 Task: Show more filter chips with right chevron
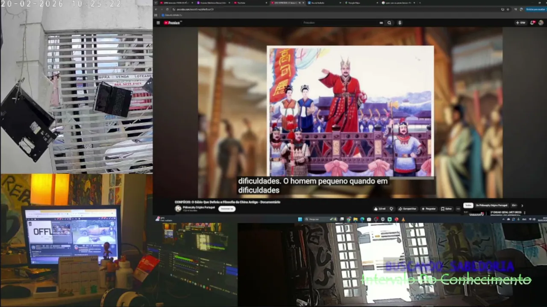pyautogui.click(x=522, y=206)
